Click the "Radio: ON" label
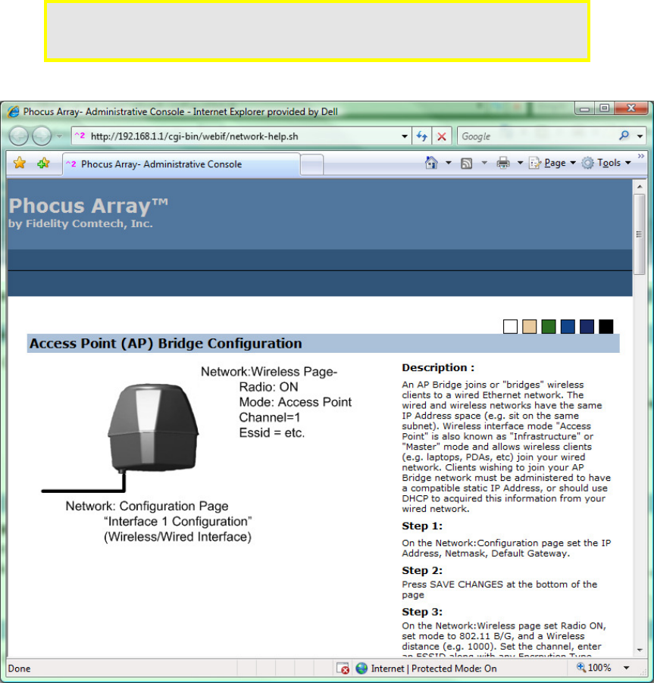This screenshot has height=683, width=654. [268, 387]
